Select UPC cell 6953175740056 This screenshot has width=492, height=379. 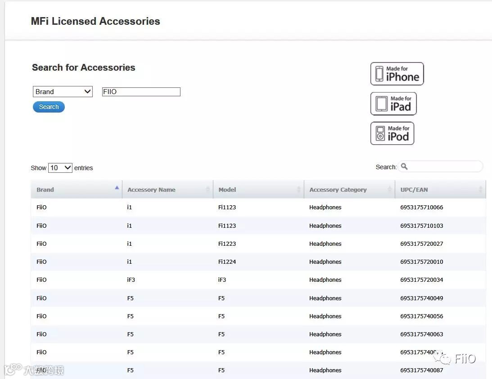(421, 316)
